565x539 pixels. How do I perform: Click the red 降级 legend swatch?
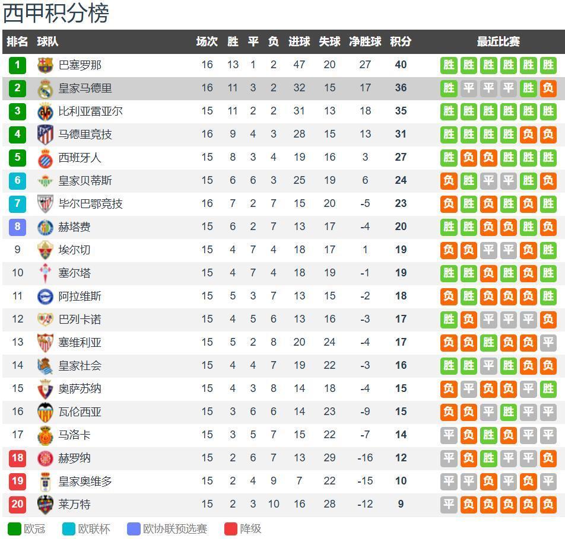coord(231,528)
